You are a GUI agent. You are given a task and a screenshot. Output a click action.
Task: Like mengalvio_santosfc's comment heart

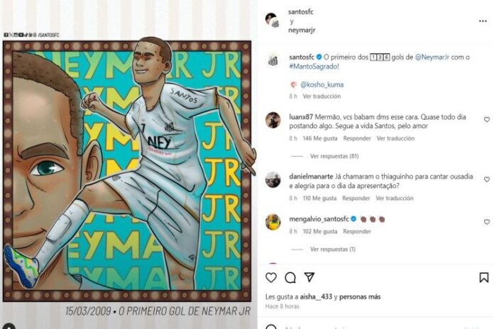(487, 222)
